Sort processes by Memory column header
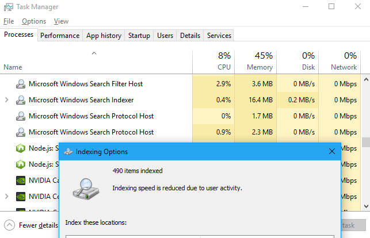This screenshot has height=238, width=370. [x=255, y=62]
